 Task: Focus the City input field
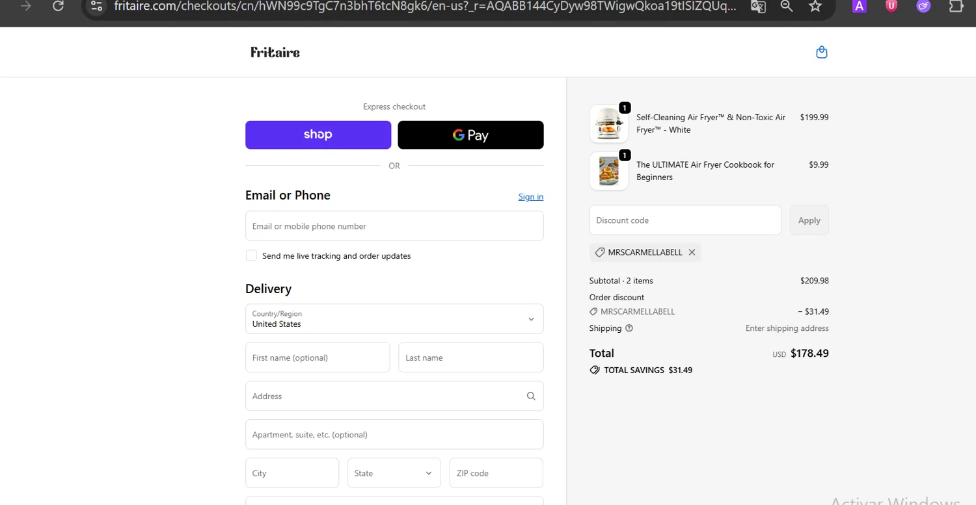click(x=292, y=473)
